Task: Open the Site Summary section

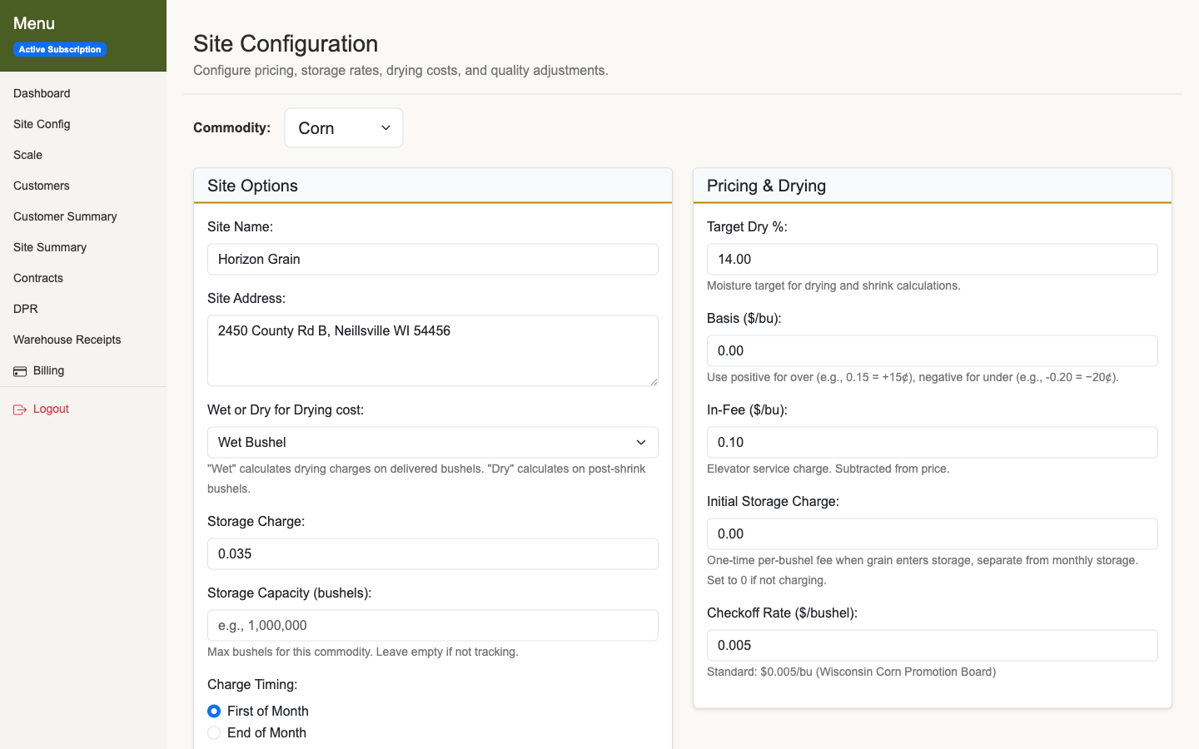Action: [x=49, y=247]
